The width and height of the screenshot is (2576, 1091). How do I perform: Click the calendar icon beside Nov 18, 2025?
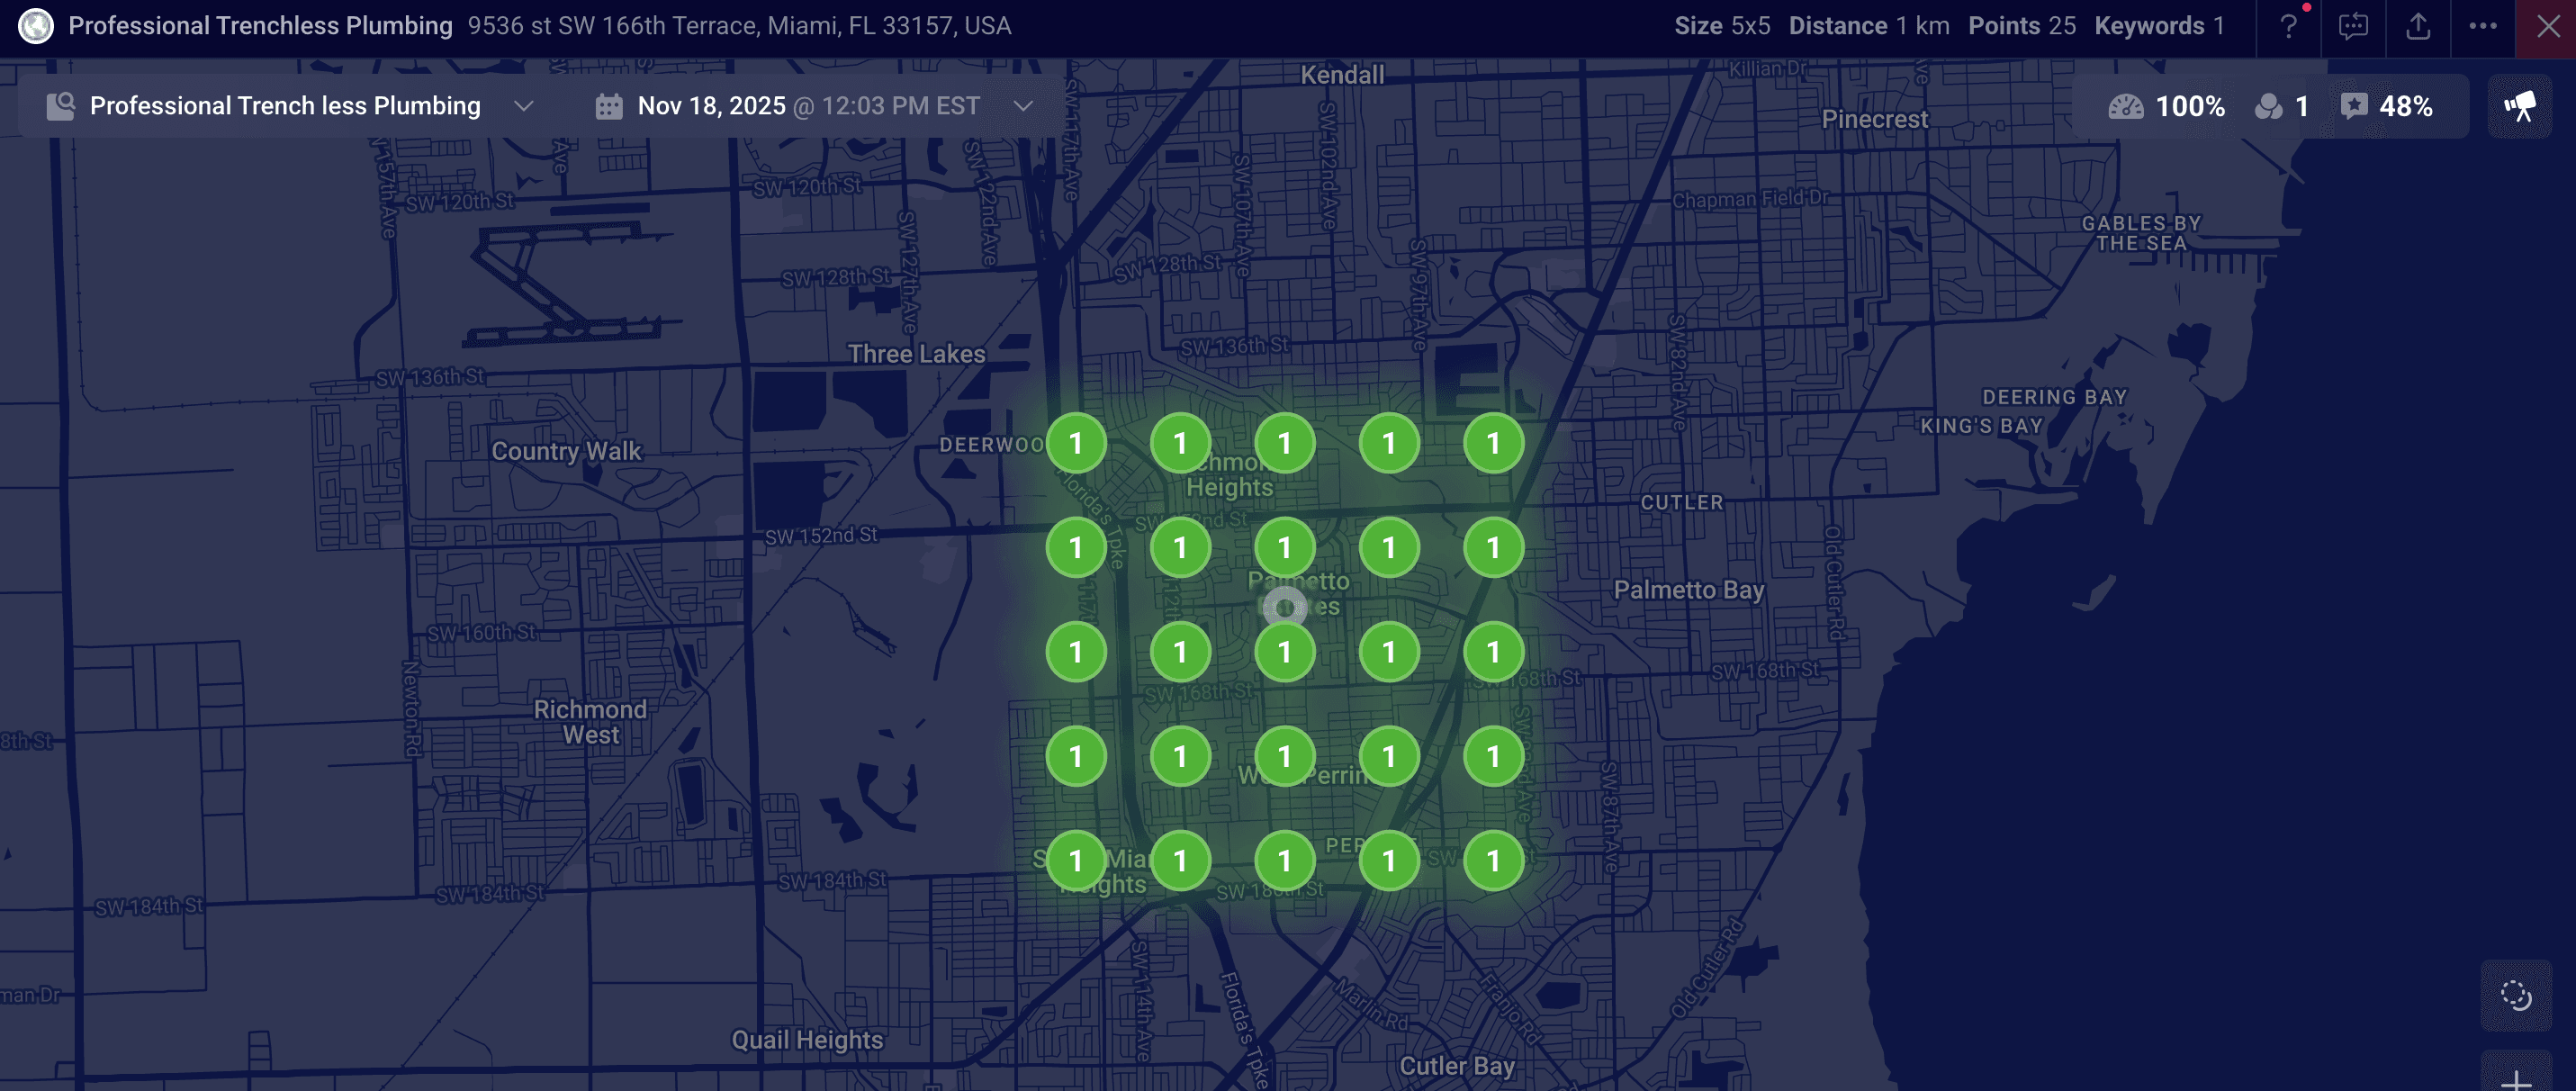pos(609,106)
